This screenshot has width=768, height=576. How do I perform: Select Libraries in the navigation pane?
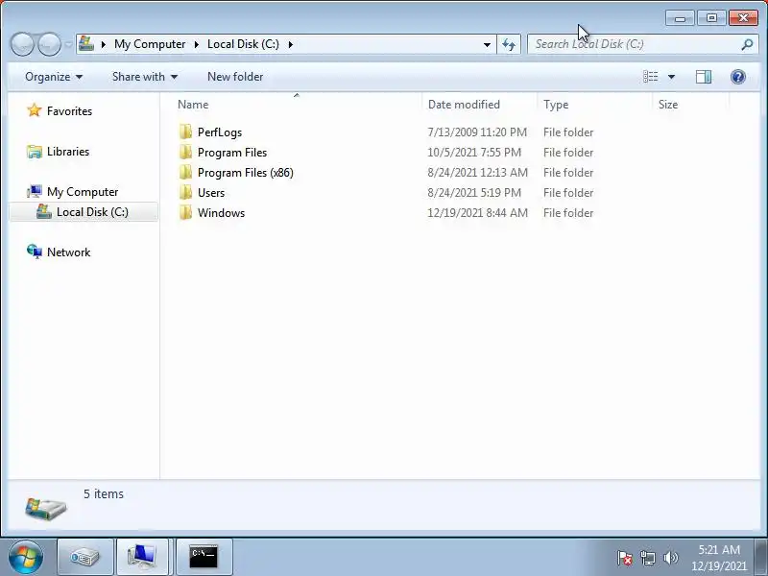point(68,152)
